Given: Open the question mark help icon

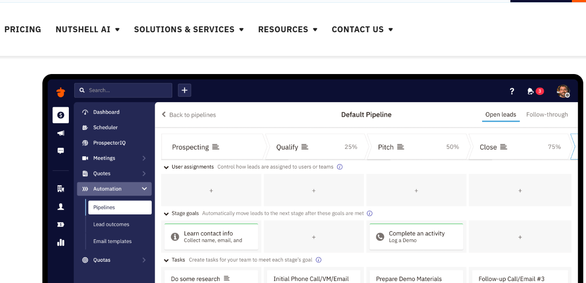Looking at the screenshot, I should [x=512, y=91].
